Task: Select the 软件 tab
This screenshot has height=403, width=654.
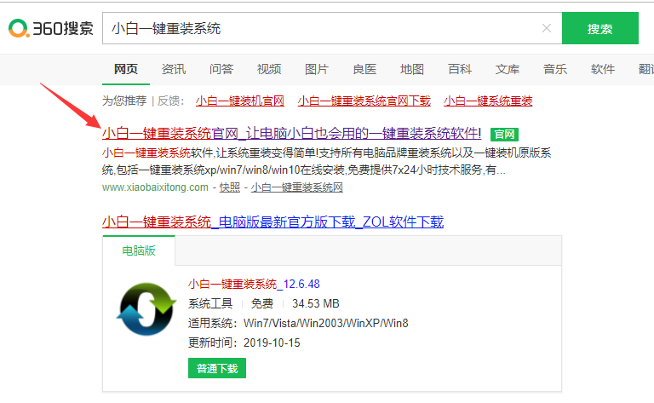Action: point(603,69)
